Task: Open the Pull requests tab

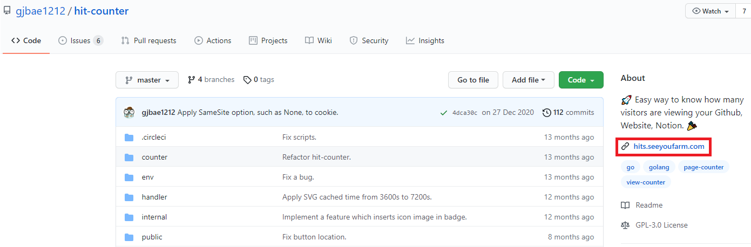Action: click(x=149, y=40)
